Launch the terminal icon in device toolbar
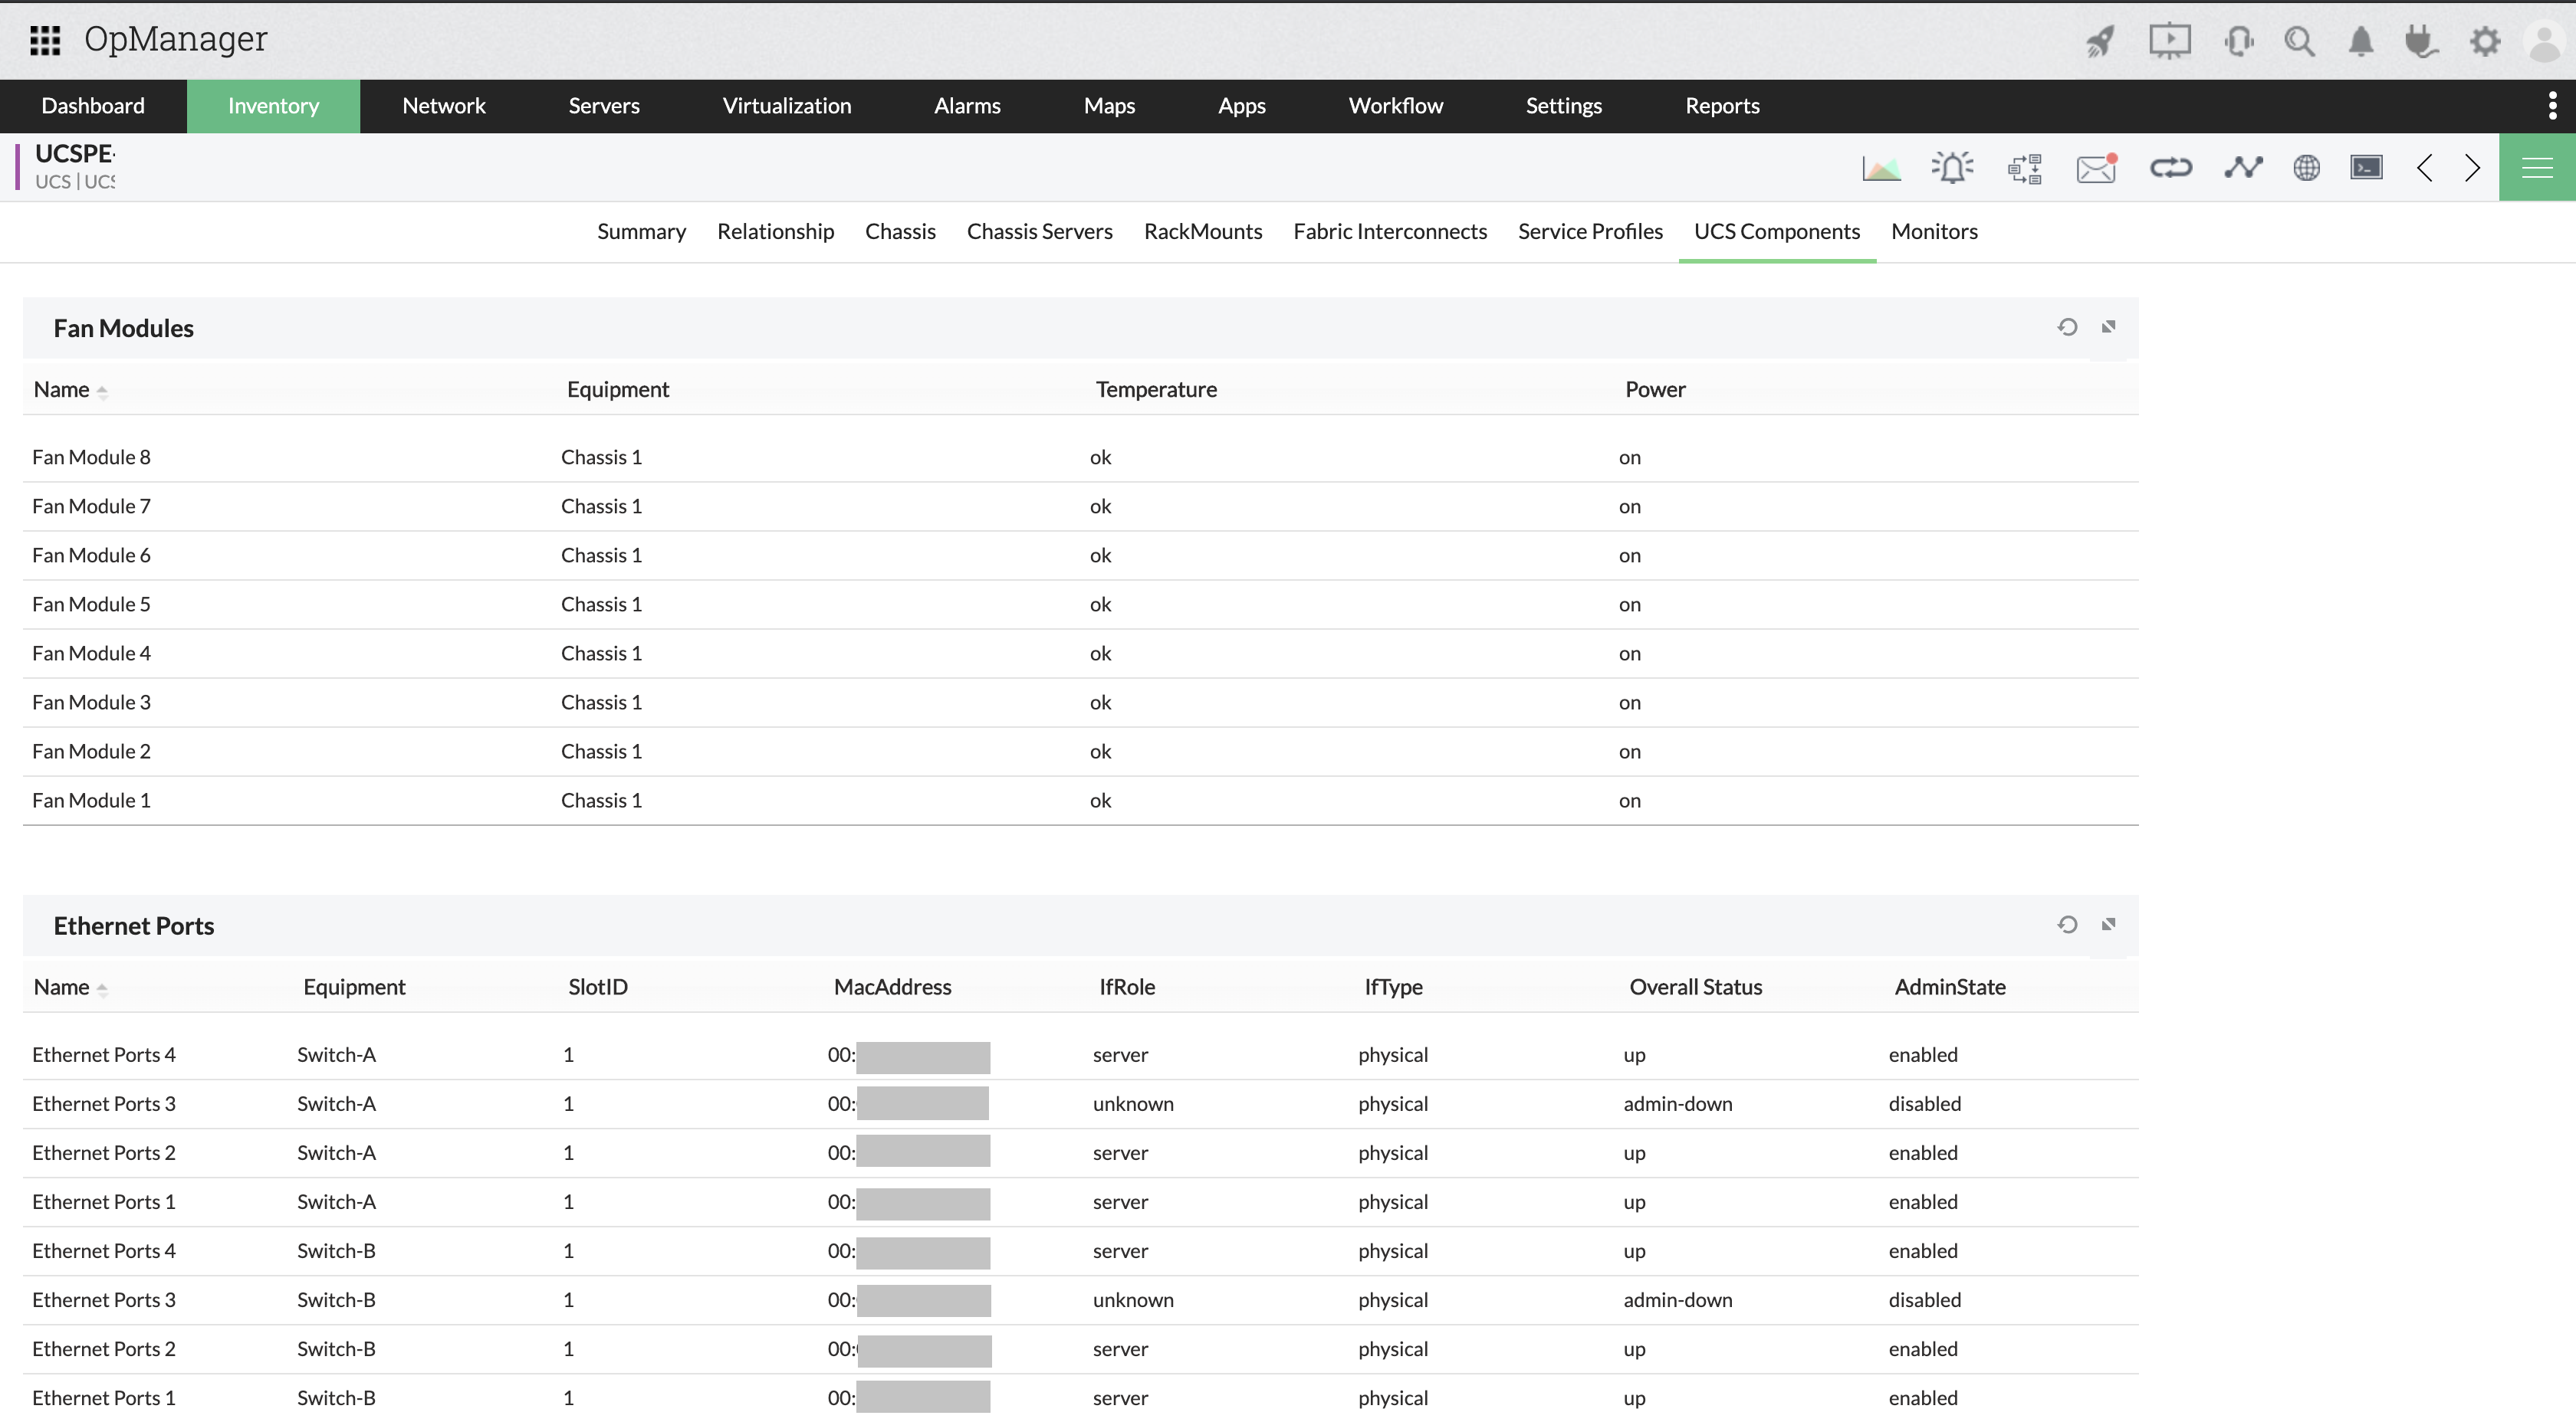 click(x=2366, y=167)
